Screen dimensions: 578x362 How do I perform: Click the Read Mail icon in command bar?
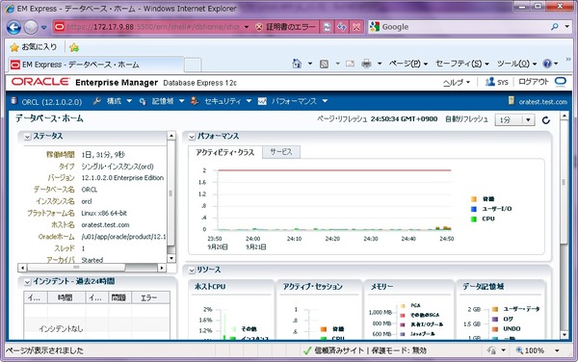pyautogui.click(x=350, y=64)
